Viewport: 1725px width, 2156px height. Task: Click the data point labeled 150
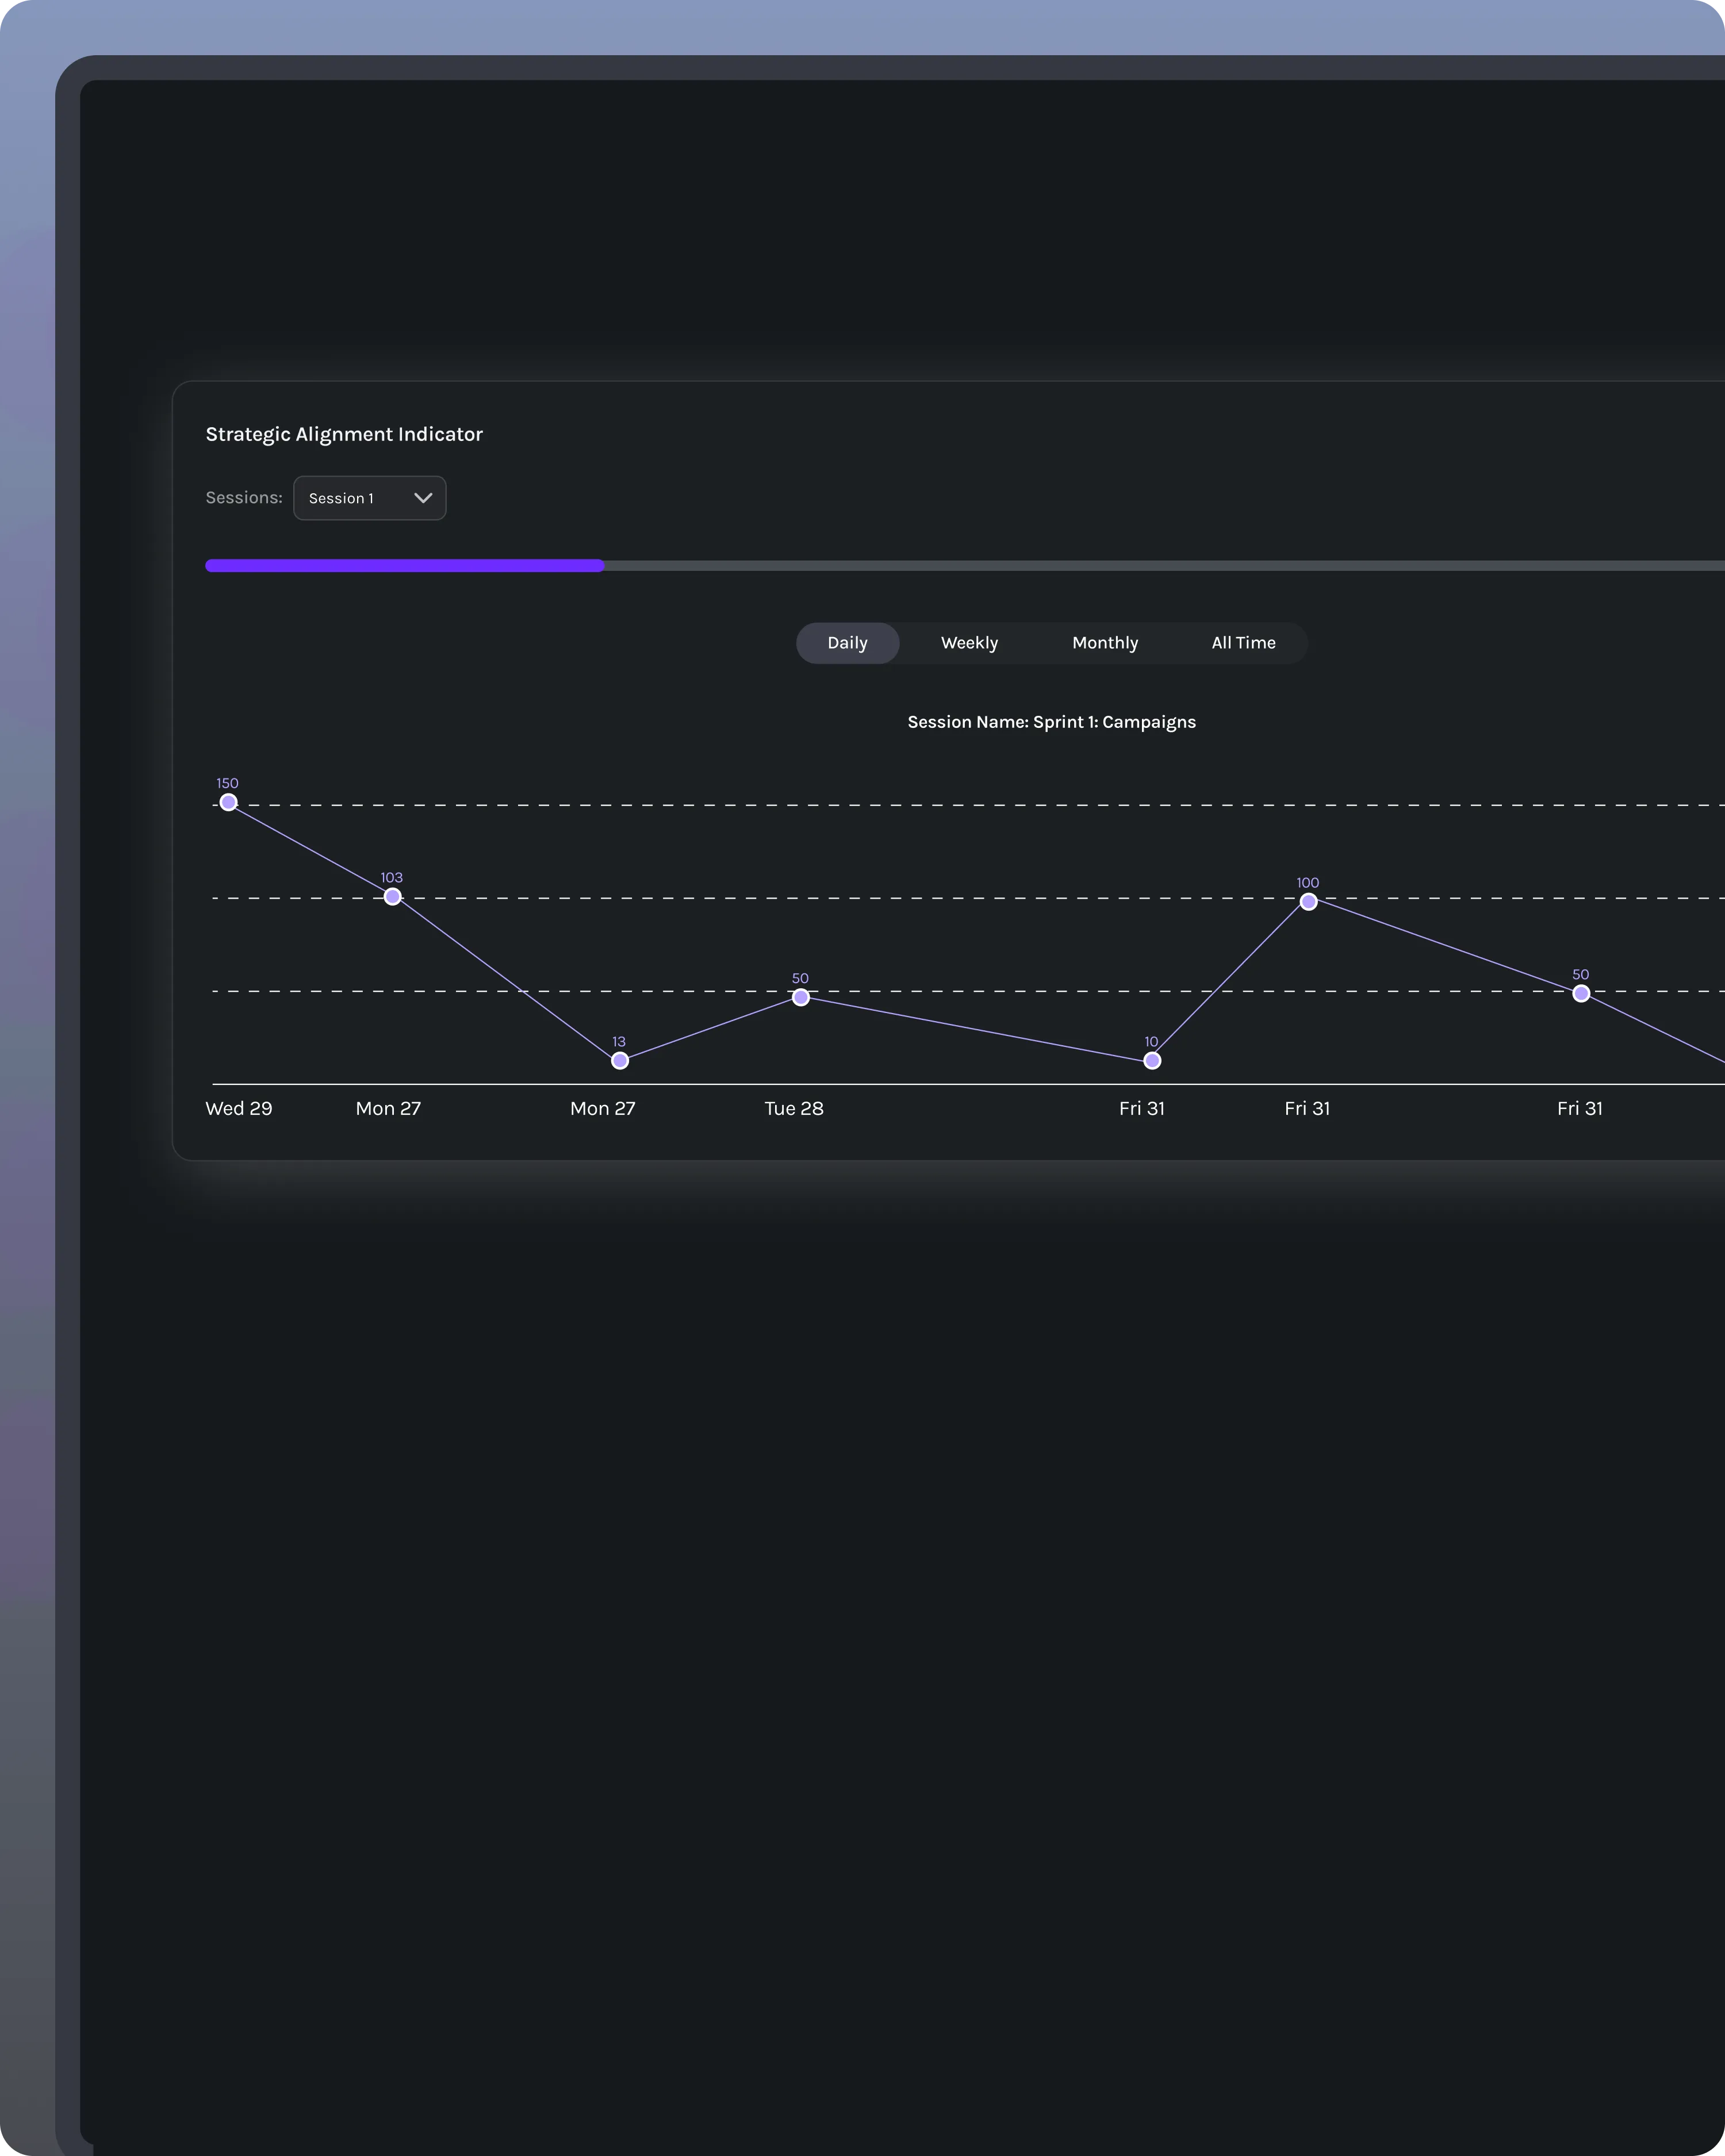click(228, 802)
